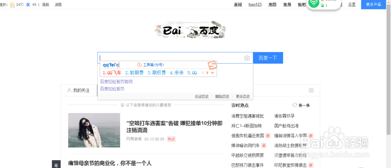Click the 换一换 refresh hot topics link

click(x=304, y=105)
